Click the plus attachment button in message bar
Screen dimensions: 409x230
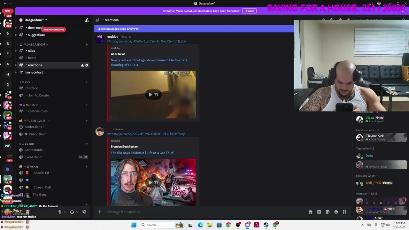pos(100,212)
